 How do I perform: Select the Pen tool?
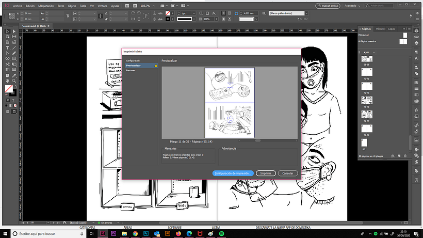tap(8, 53)
